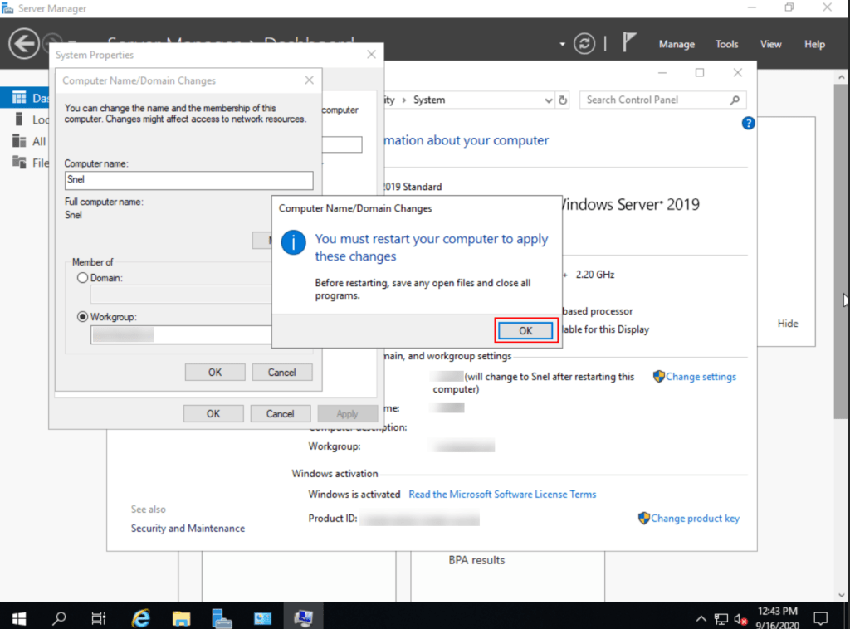Viewport: 850px width, 629px height.
Task: Expand the hidden icons tray chevron
Action: coord(701,617)
